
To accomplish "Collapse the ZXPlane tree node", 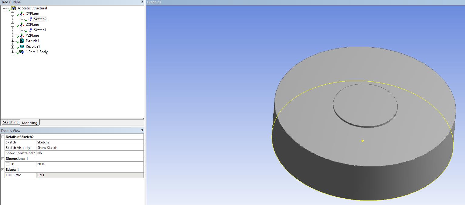I will coord(12,25).
